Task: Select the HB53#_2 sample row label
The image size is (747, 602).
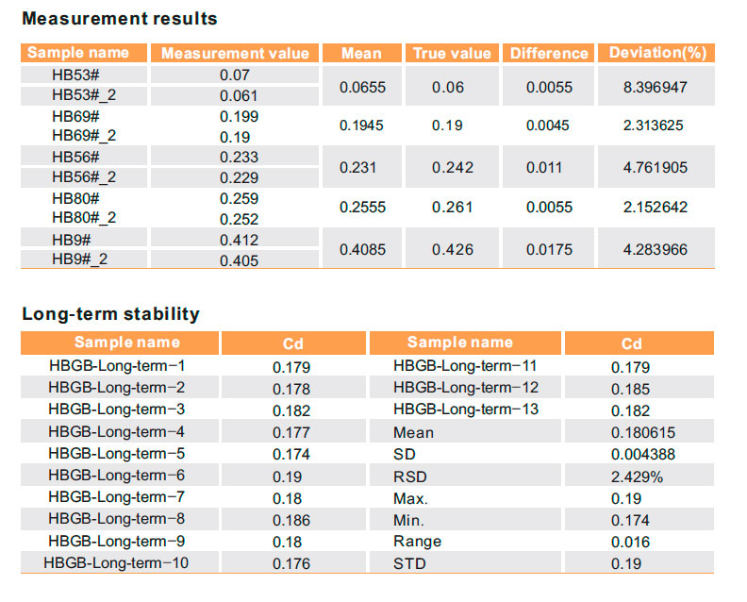Action: tap(83, 94)
